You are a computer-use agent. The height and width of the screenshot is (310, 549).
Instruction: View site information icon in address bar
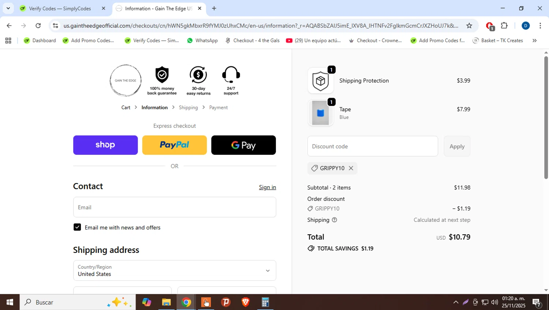[x=55, y=26]
